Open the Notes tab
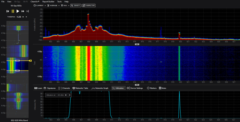Viewport: 240px width, 122px height. pyautogui.click(x=163, y=88)
